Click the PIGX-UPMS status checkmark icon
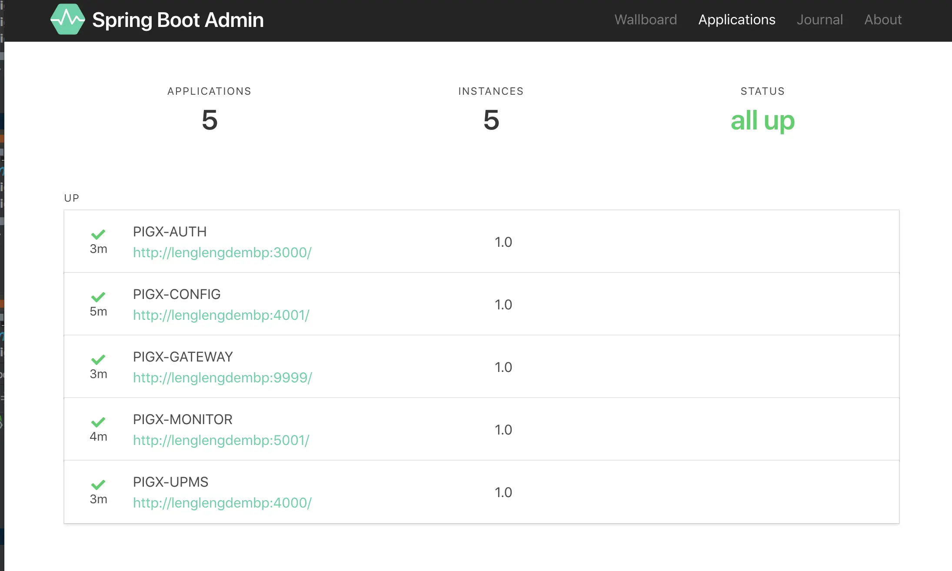The height and width of the screenshot is (571, 952). pos(98,485)
